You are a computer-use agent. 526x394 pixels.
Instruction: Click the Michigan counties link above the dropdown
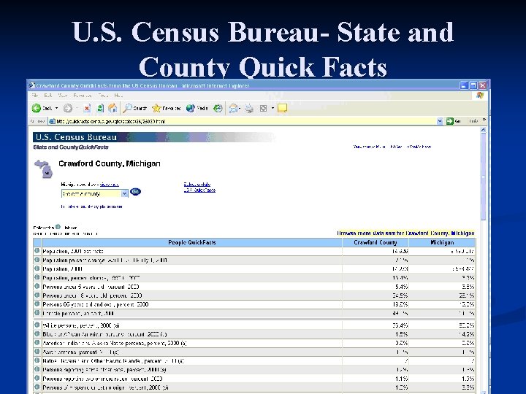pos(110,185)
